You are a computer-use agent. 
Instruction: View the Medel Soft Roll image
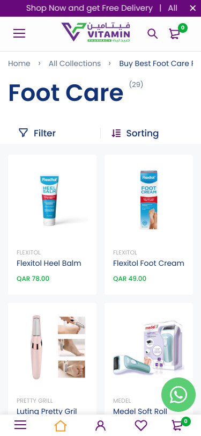tap(148, 348)
